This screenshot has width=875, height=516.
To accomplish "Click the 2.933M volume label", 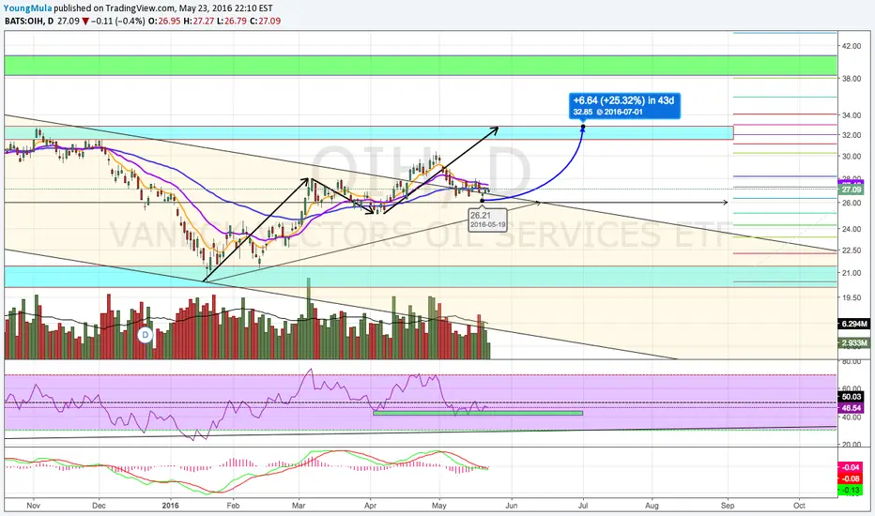I will coord(853,343).
